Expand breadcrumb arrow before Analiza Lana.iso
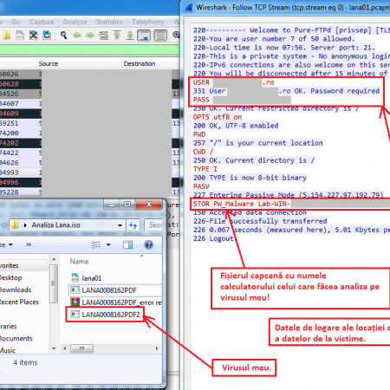This screenshot has width=390, height=390. pyautogui.click(x=25, y=225)
